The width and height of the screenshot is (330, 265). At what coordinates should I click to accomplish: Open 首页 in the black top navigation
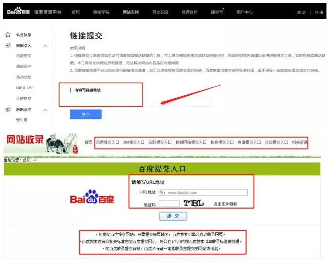pos(76,12)
